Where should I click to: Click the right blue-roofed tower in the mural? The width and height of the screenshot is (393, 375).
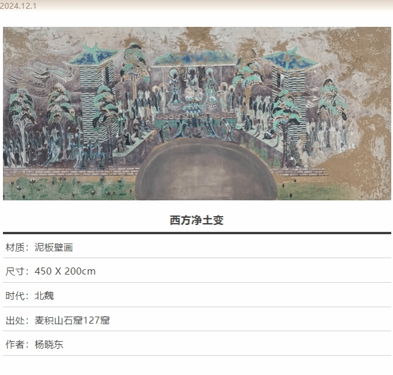pyautogui.click(x=291, y=76)
